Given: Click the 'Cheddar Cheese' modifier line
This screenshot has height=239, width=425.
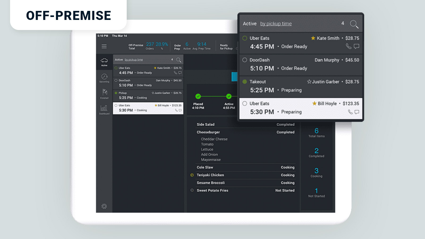Looking at the screenshot, I should click(x=214, y=139).
